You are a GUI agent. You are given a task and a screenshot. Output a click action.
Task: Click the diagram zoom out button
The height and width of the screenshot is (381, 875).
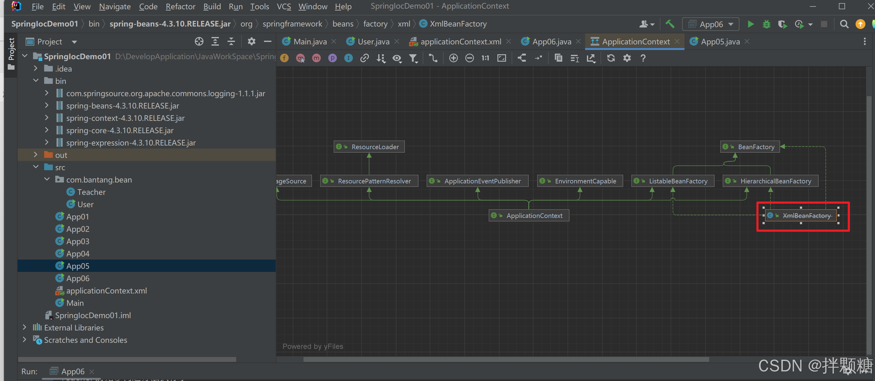[x=469, y=58]
